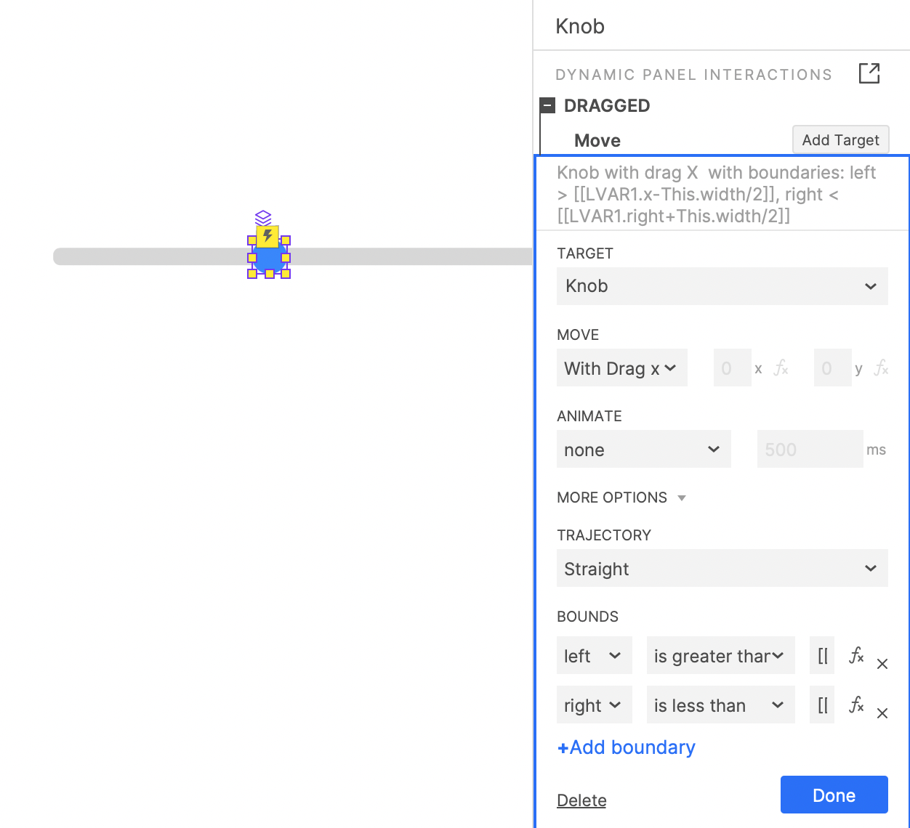The height and width of the screenshot is (828, 910).
Task: Open the Move type dropdown With Drag x
Action: coord(621,368)
